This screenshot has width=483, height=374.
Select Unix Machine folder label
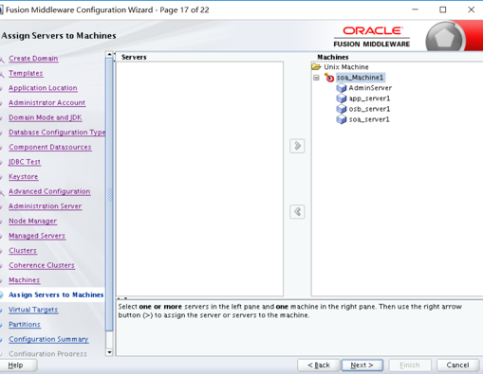346,67
